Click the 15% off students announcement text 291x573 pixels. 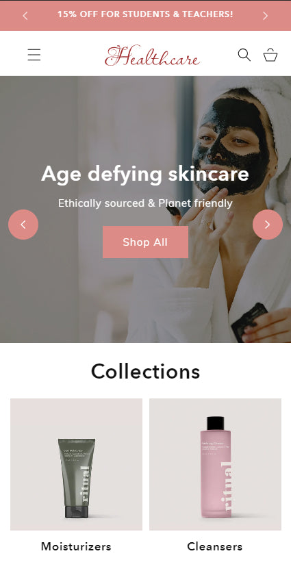click(x=145, y=14)
